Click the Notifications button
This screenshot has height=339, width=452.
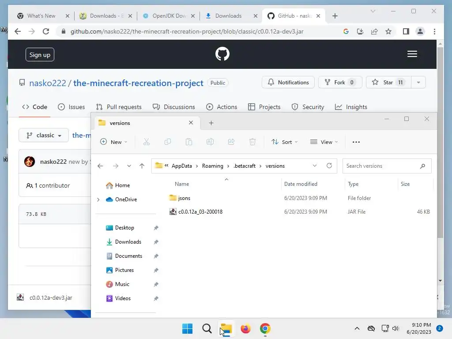[288, 83]
